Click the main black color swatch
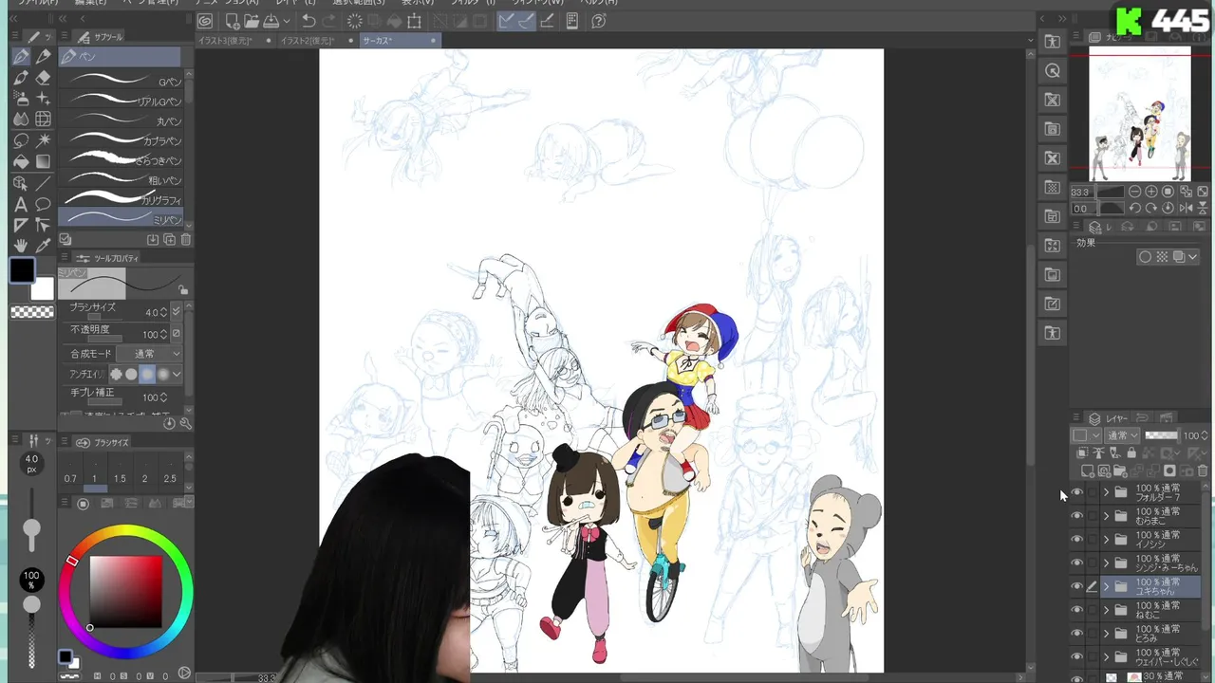 [x=23, y=271]
